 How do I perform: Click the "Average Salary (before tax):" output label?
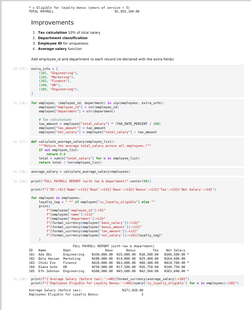55,290
